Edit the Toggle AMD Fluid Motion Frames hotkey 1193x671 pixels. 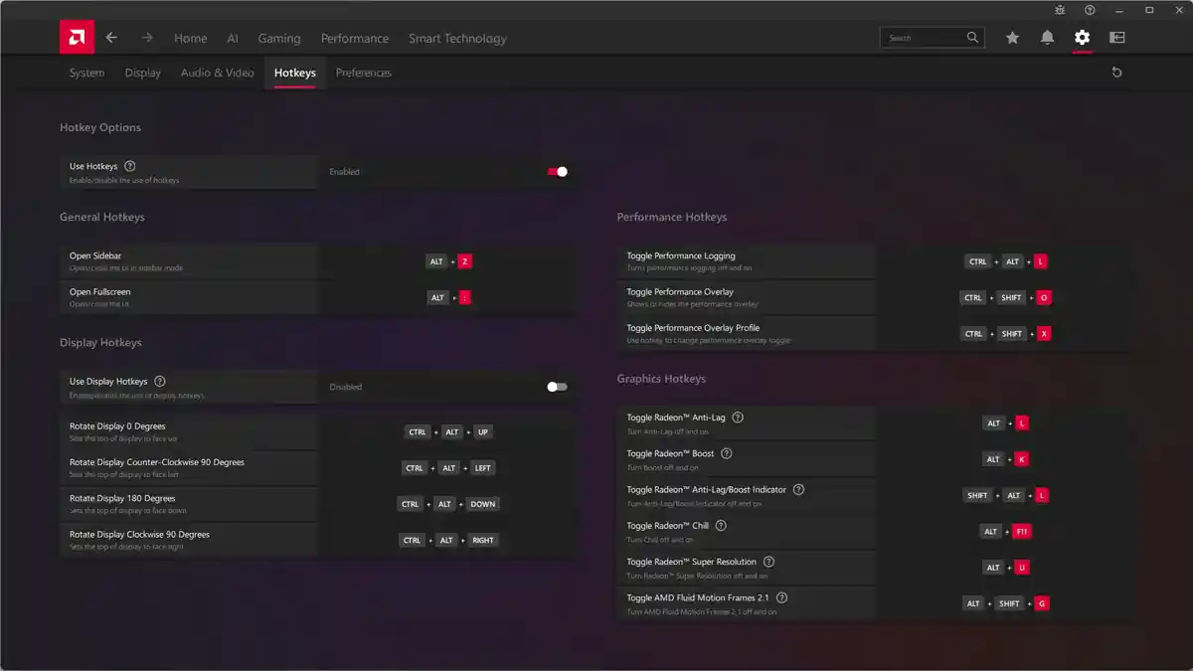coord(1005,603)
